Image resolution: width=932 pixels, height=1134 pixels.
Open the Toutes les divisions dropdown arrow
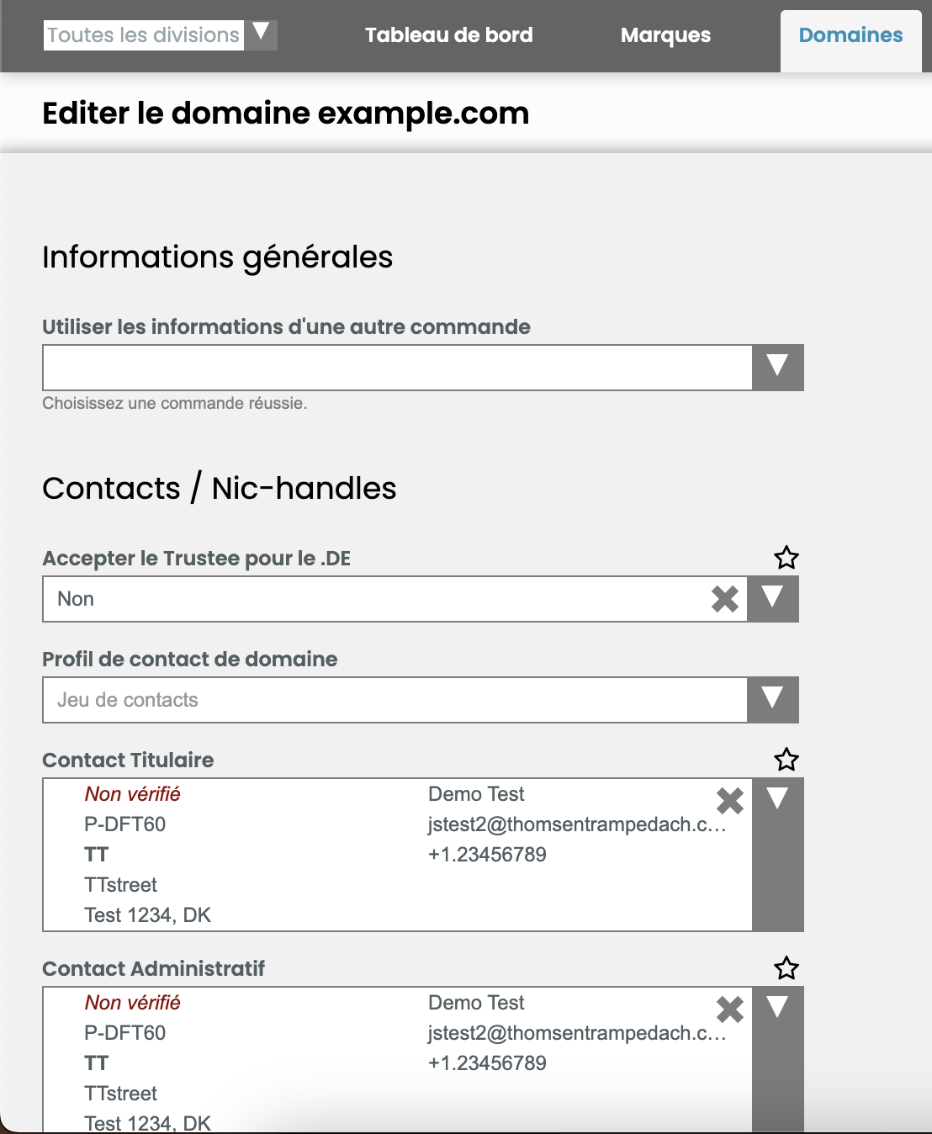coord(261,34)
